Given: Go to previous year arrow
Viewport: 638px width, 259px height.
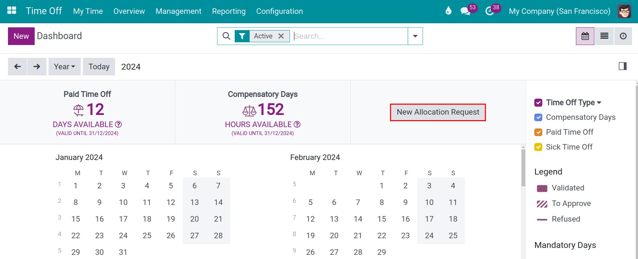Looking at the screenshot, I should coord(17,66).
